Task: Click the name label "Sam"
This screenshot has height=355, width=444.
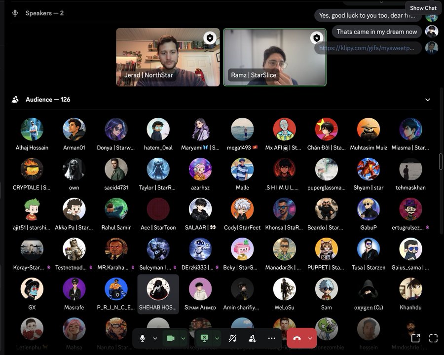Action: (327, 308)
